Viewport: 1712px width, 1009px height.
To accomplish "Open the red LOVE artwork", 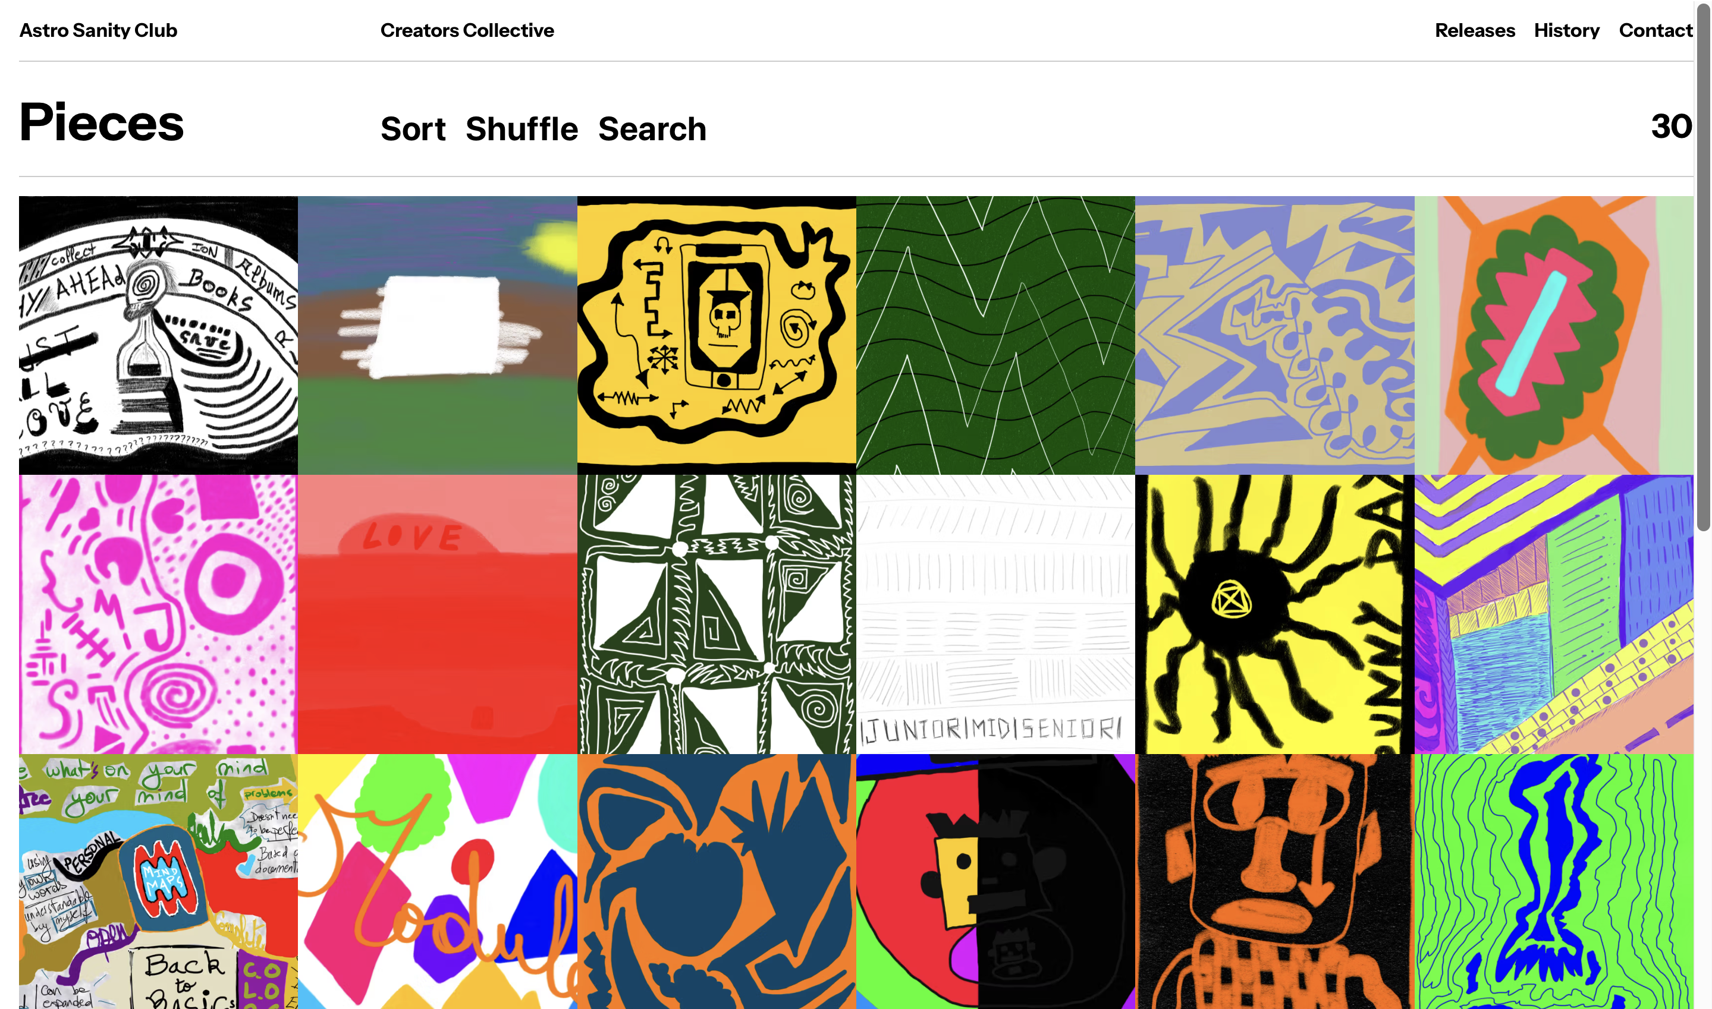I will click(437, 614).
